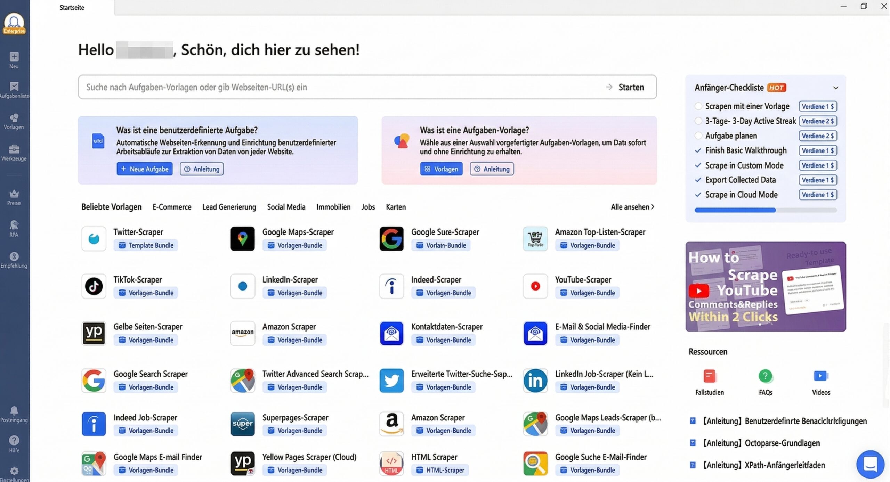Image resolution: width=890 pixels, height=482 pixels.
Task: Select Aufgabe planen checklist circle
Action: 698,136
